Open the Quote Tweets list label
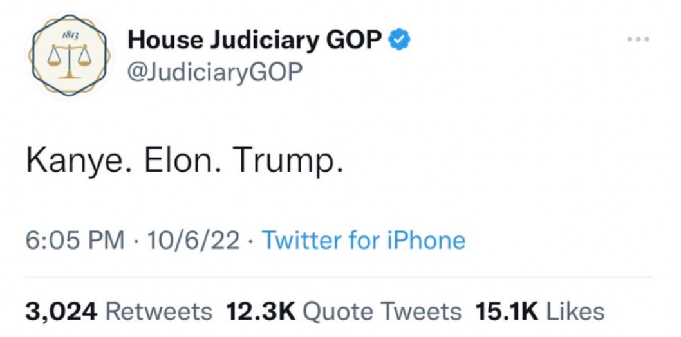The width and height of the screenshot is (681, 337). pyautogui.click(x=382, y=311)
